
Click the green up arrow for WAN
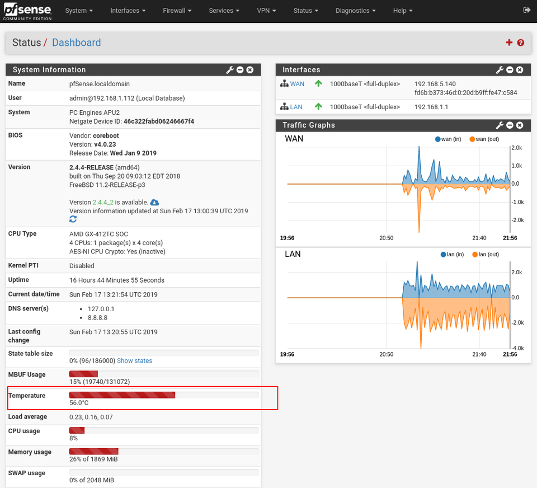pyautogui.click(x=318, y=83)
